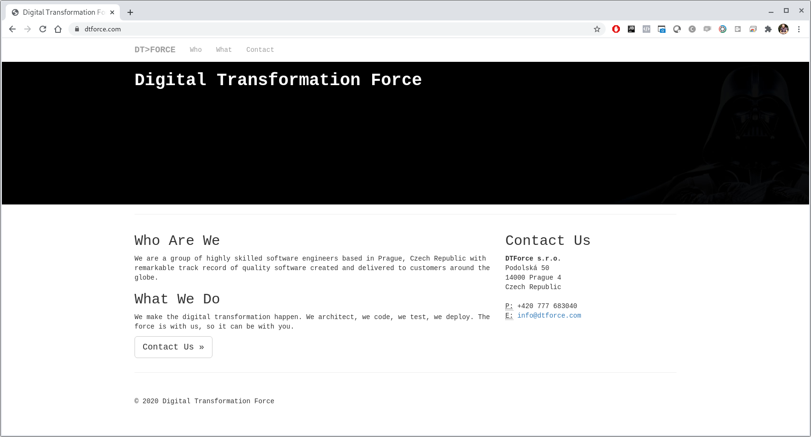Open the JetBrains JB extension icon
Image resolution: width=811 pixels, height=437 pixels.
coord(631,29)
